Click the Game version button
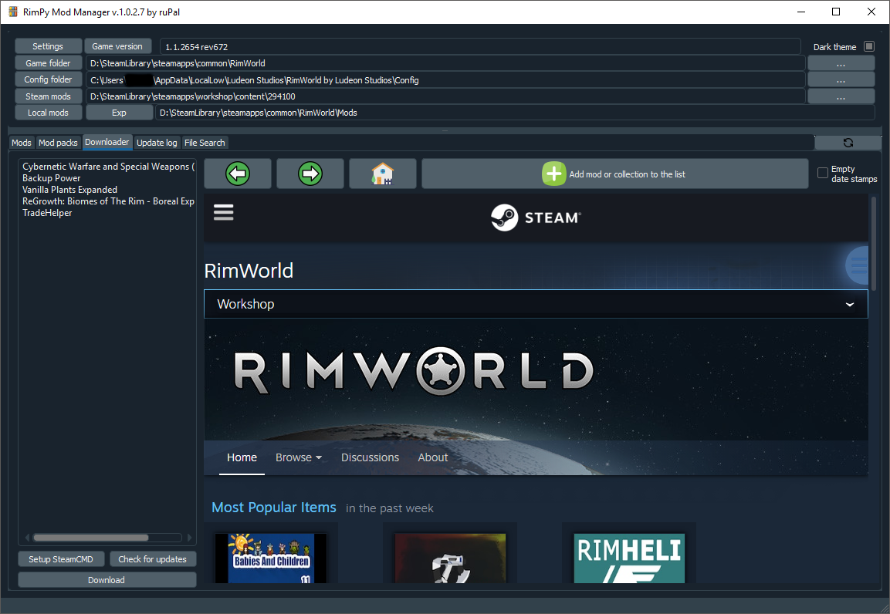Viewport: 890px width, 614px height. pos(117,46)
